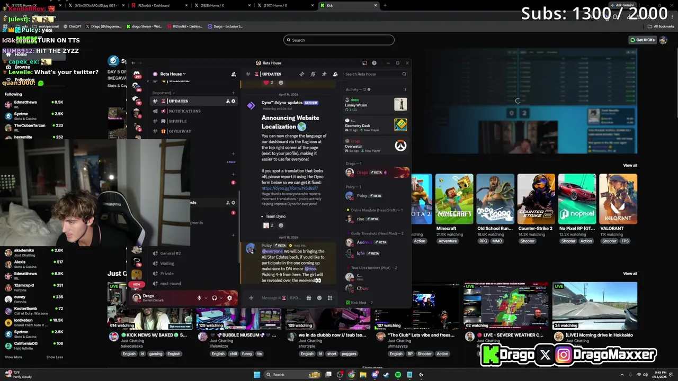Open user settings gear beside Drago

click(229, 298)
